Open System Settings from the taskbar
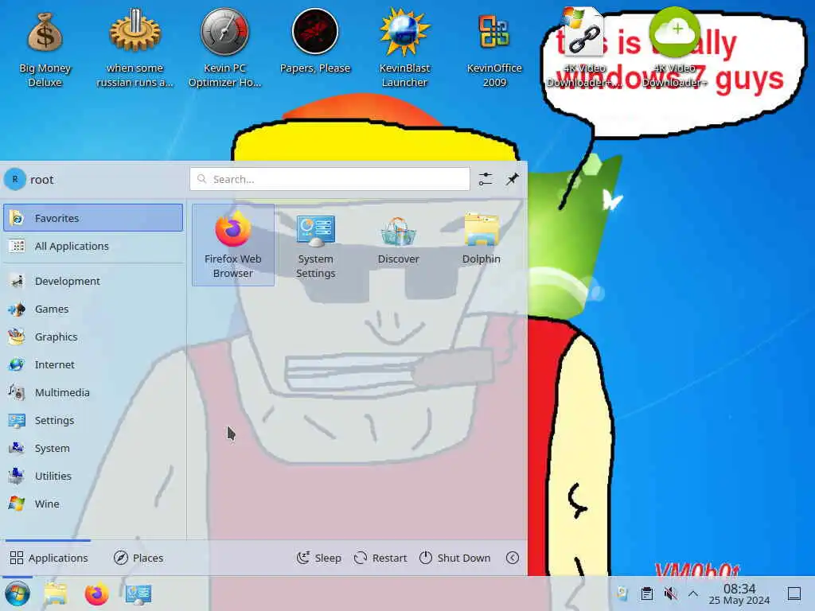815x611 pixels. [138, 593]
